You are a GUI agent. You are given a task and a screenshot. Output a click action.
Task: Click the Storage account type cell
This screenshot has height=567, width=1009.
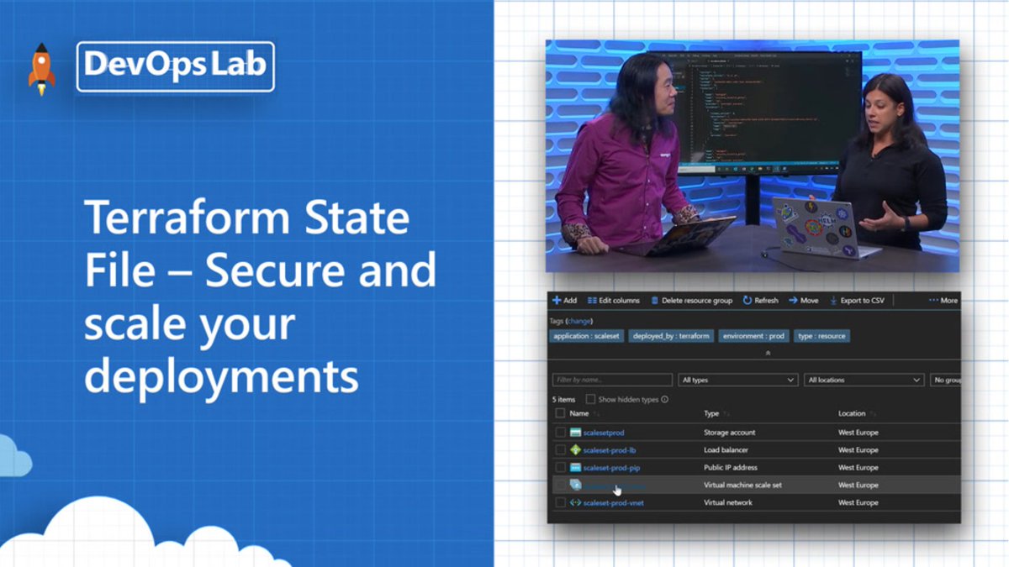pyautogui.click(x=729, y=433)
